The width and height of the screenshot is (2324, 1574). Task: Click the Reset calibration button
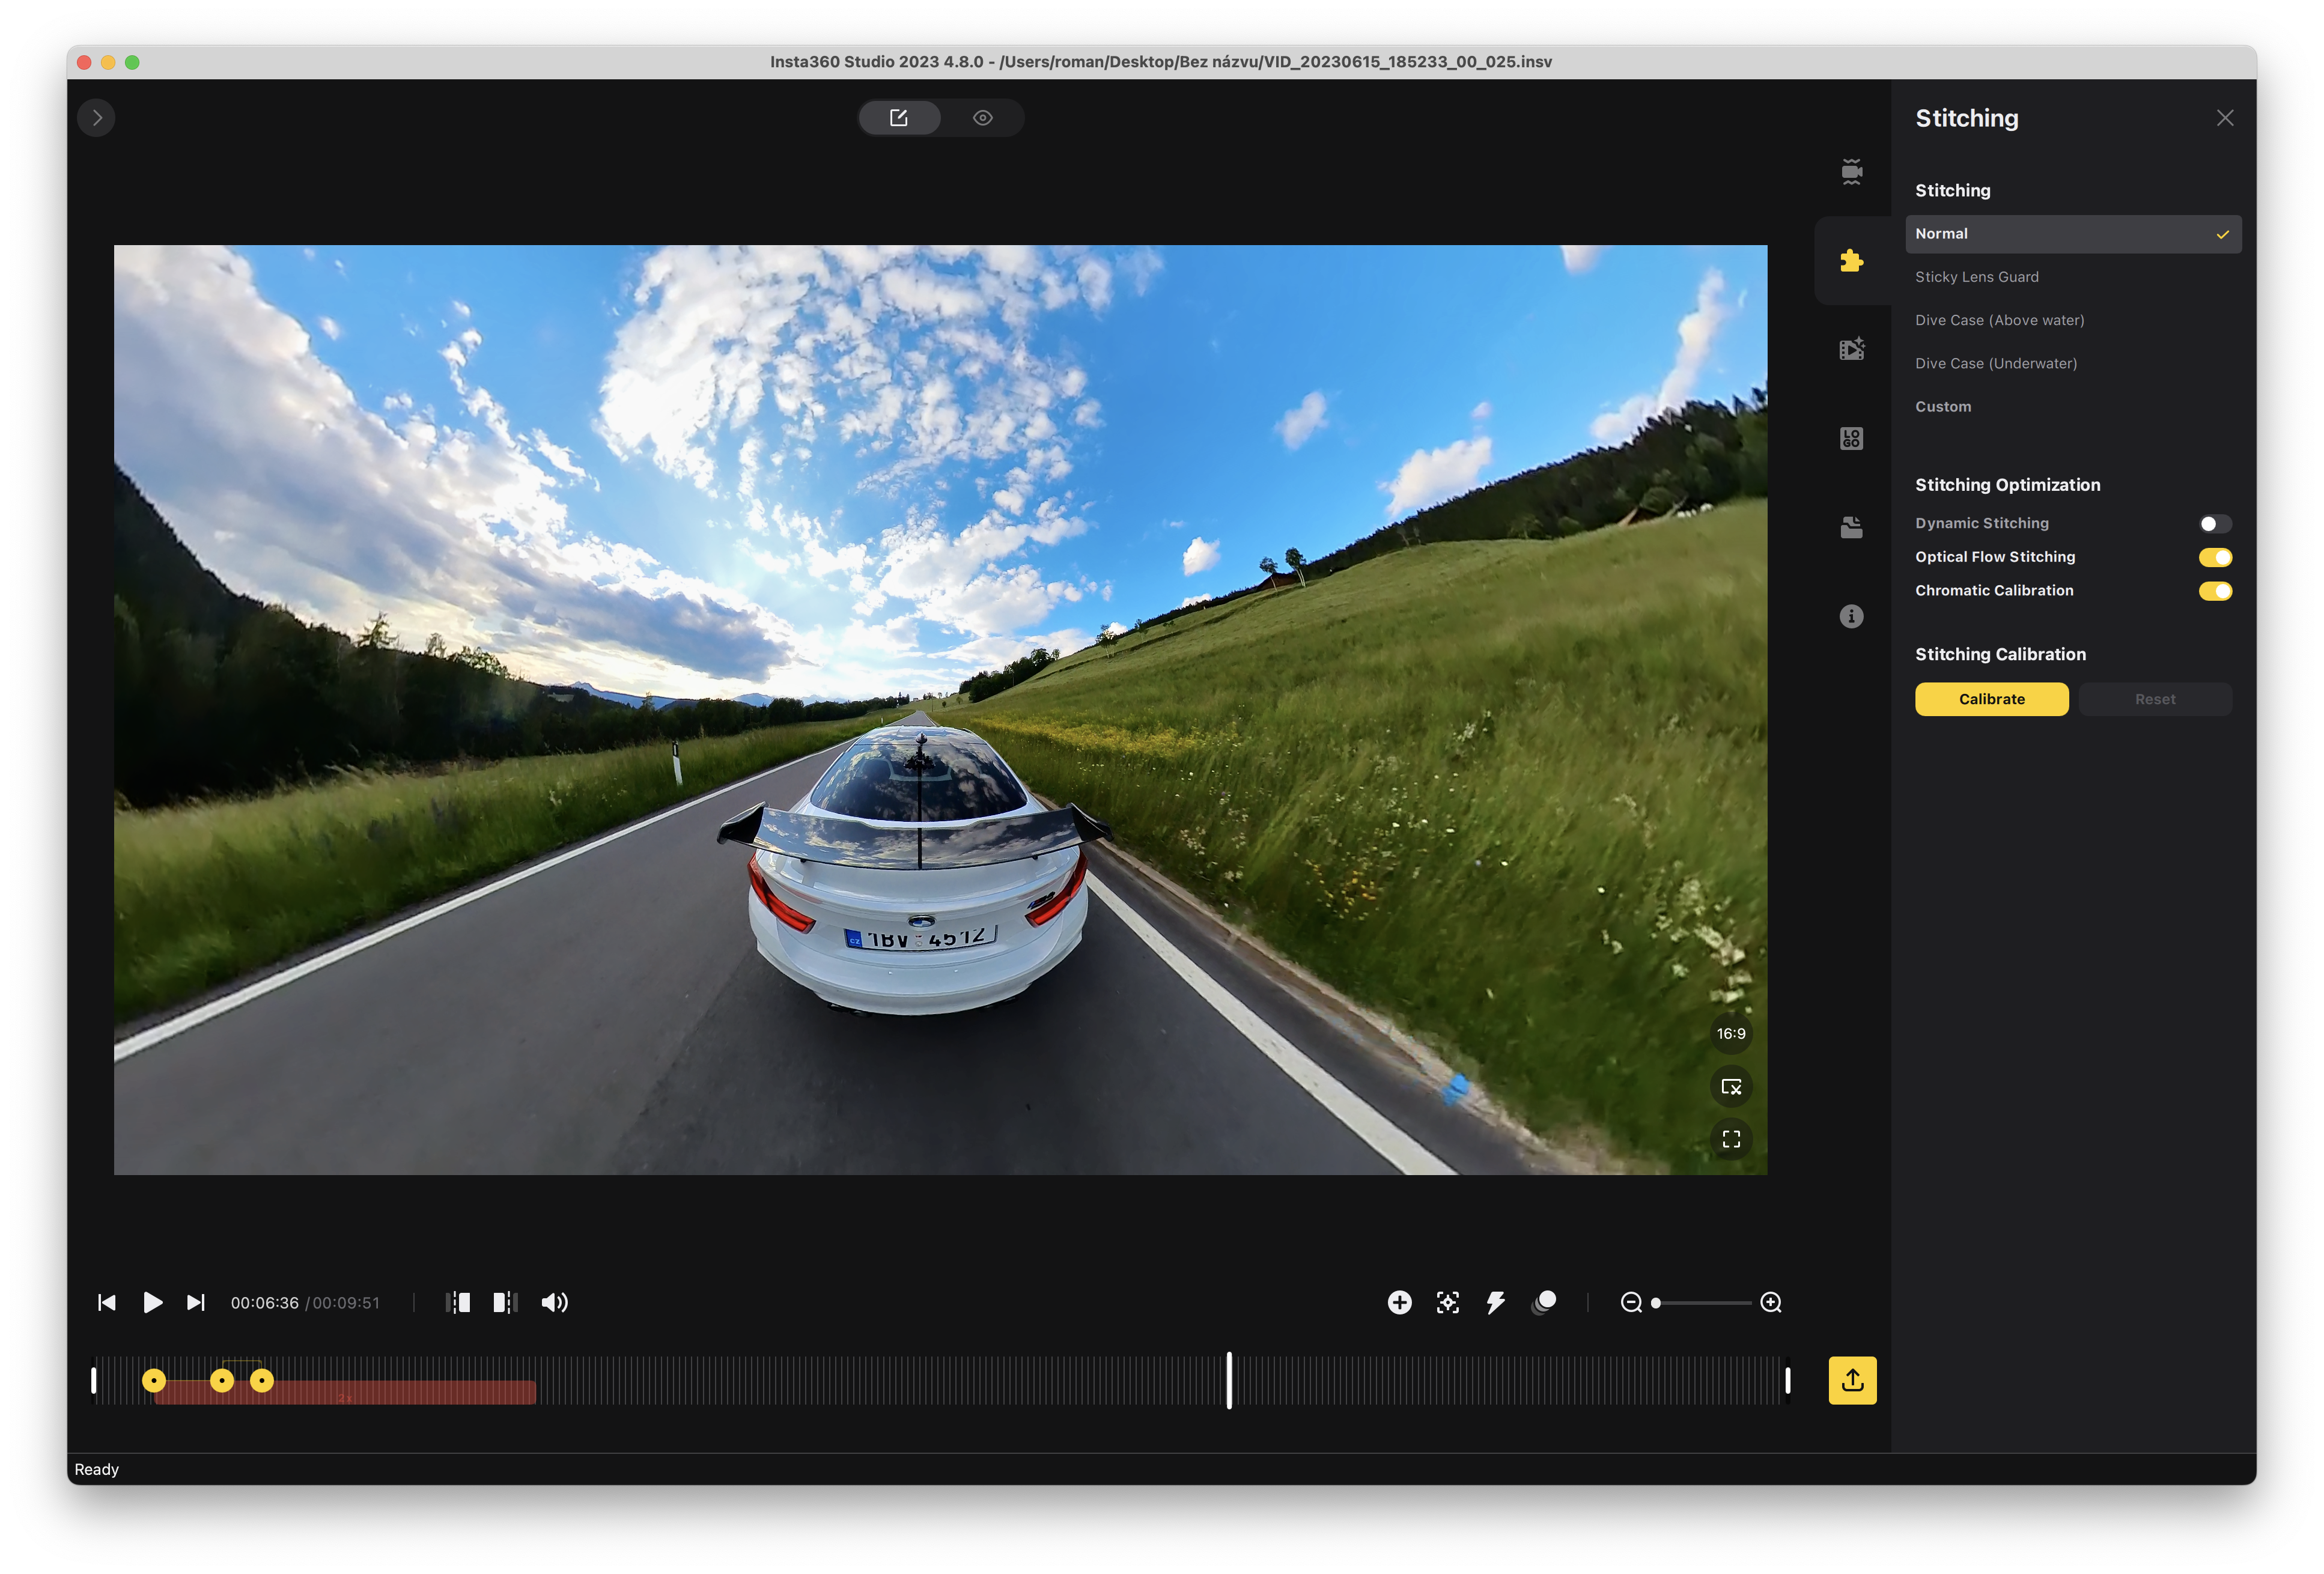[x=2155, y=698]
